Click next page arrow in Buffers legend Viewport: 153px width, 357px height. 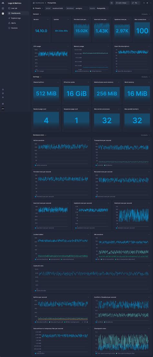[x=87, y=322]
